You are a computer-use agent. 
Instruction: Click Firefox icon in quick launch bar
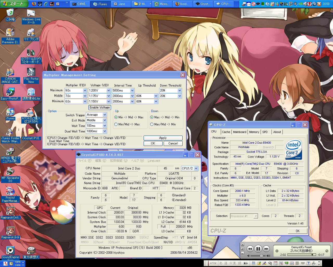pos(34,4)
